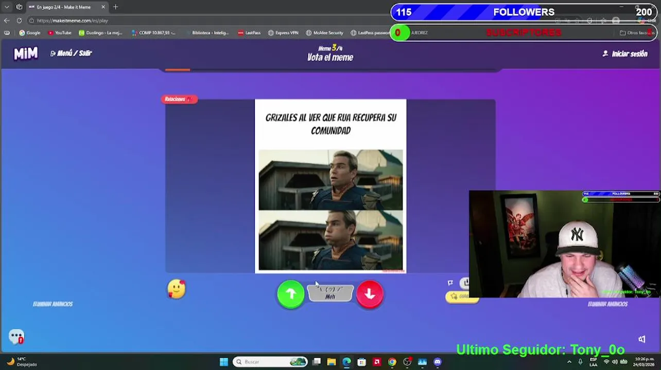Viewport: 661px width, 370px height.
Task: Show hidden system tray icons
Action: click(569, 362)
